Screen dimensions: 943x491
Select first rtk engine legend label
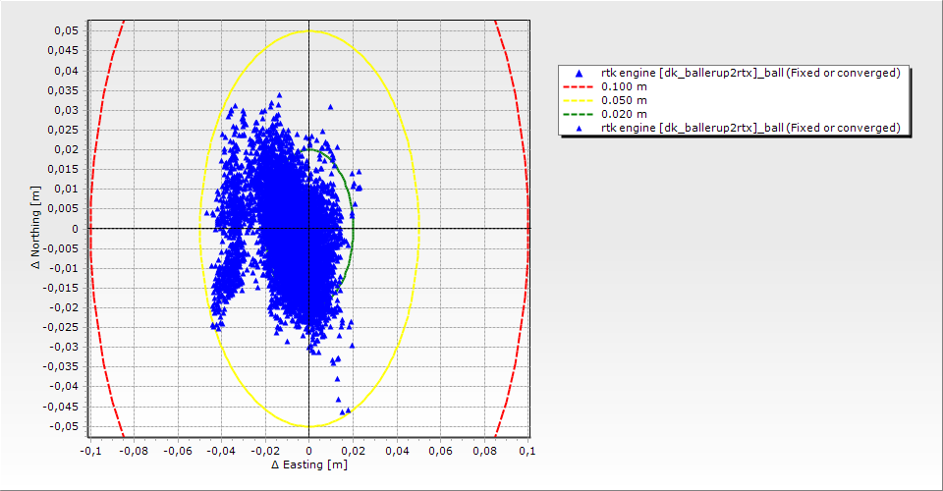pyautogui.click(x=750, y=73)
